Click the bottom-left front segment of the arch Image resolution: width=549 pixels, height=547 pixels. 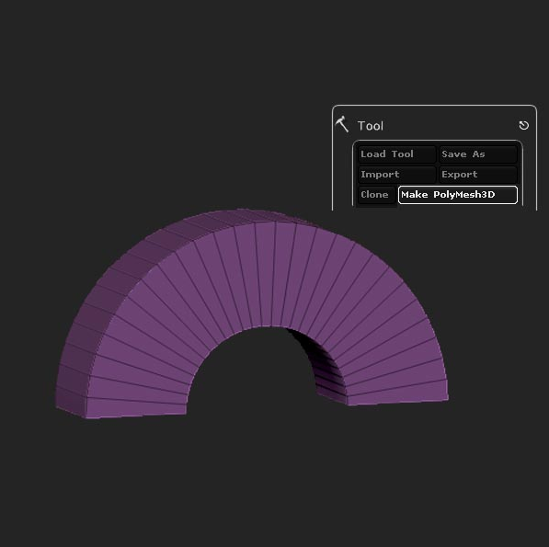[x=136, y=407]
